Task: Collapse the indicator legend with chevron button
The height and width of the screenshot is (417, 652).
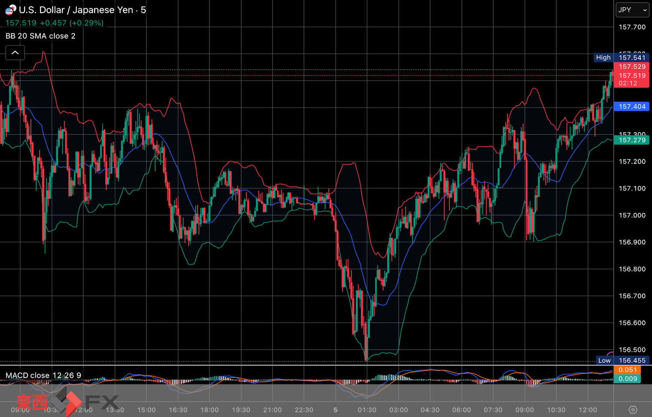Action: coord(15,53)
